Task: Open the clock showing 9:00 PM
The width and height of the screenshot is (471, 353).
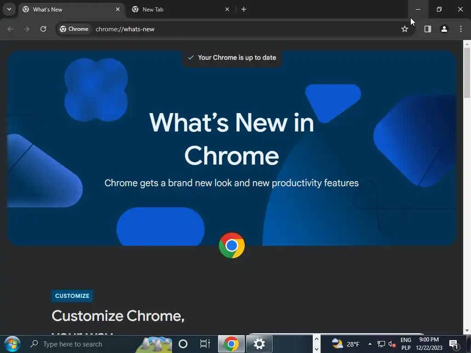Action: click(429, 344)
